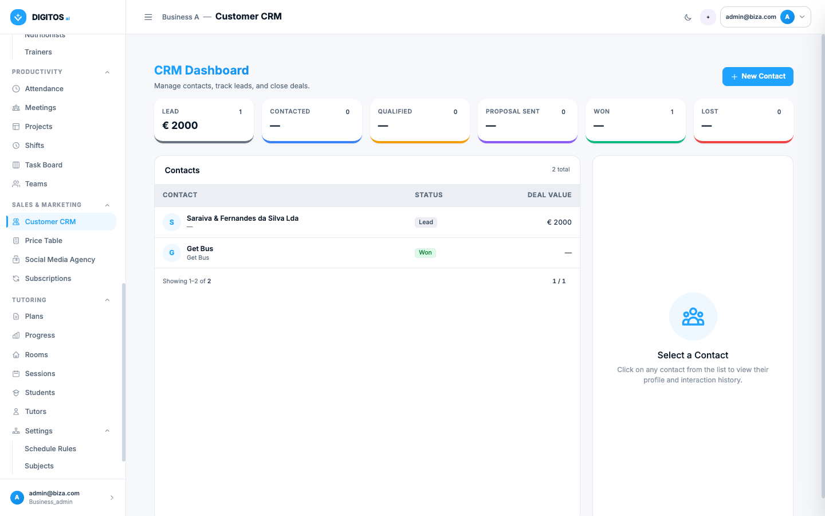The height and width of the screenshot is (516, 825).
Task: Open Teams users icon
Action: pyautogui.click(x=16, y=184)
